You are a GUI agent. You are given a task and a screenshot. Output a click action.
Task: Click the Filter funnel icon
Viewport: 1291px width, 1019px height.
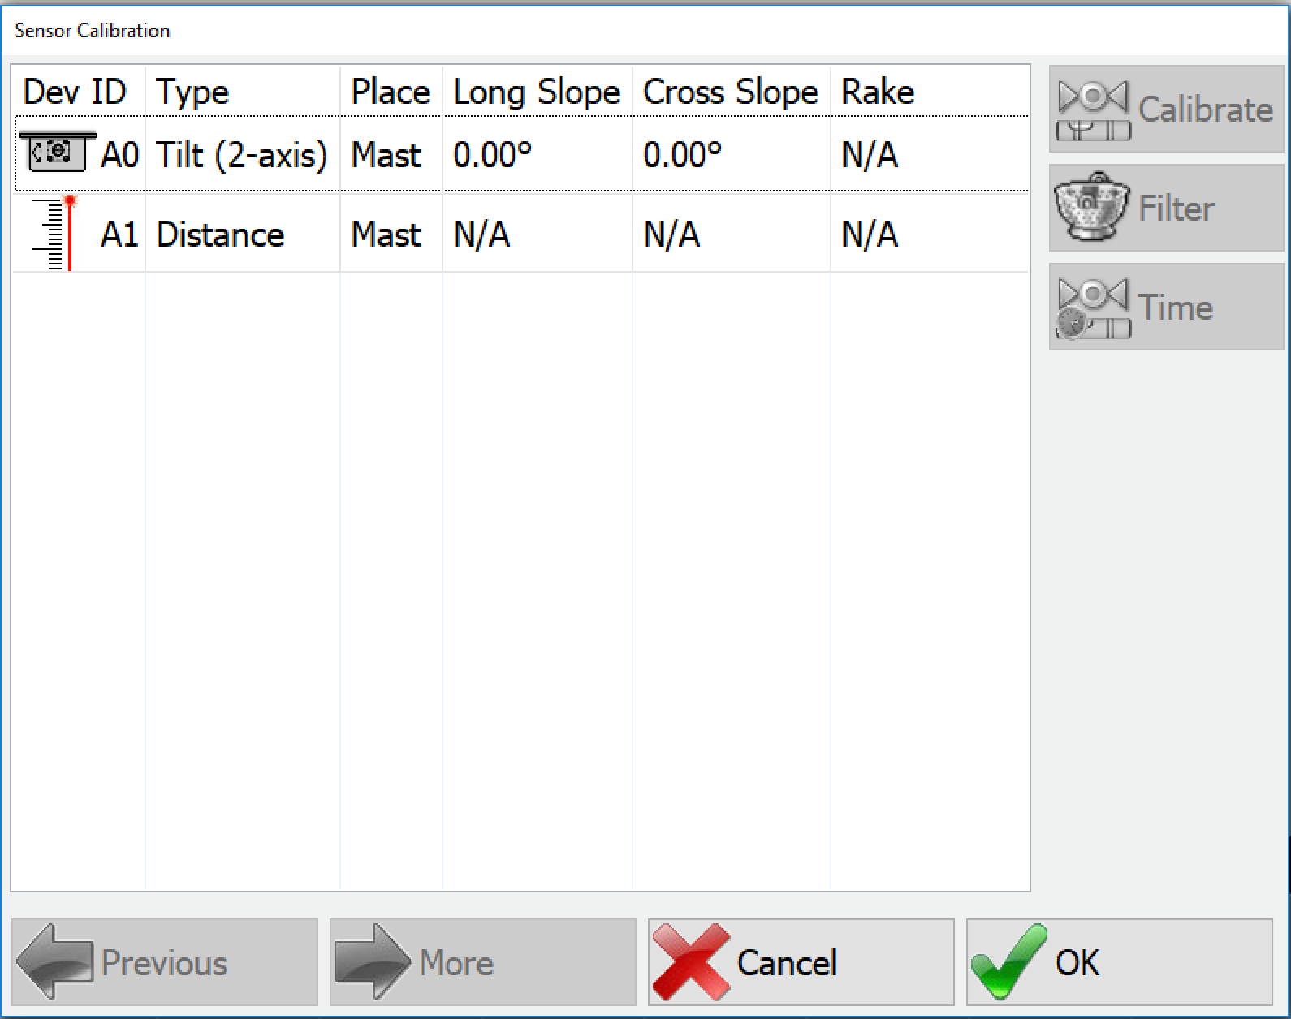pyautogui.click(x=1090, y=207)
